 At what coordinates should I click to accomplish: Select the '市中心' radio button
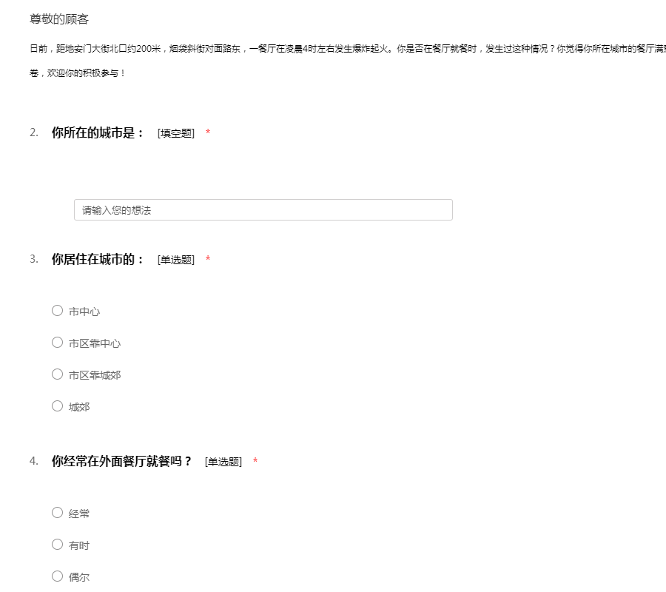tap(58, 311)
